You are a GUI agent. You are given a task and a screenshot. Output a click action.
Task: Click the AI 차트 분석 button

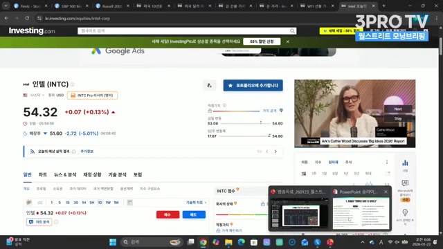coord(39,222)
